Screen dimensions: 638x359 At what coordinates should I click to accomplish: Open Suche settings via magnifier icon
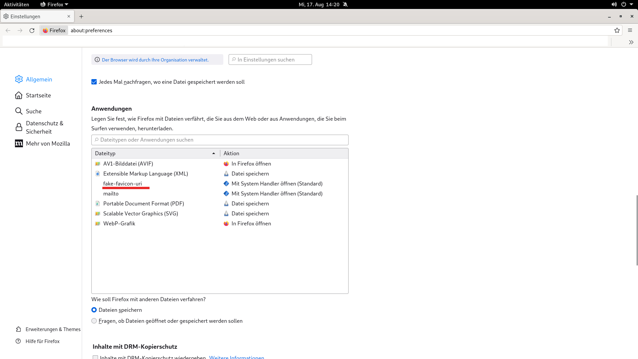click(x=19, y=111)
